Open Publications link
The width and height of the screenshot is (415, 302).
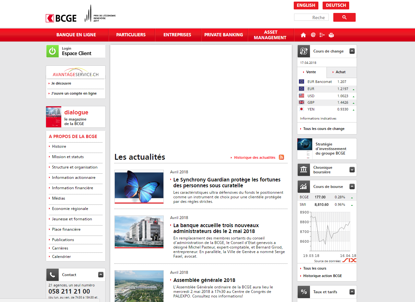pyautogui.click(x=63, y=240)
